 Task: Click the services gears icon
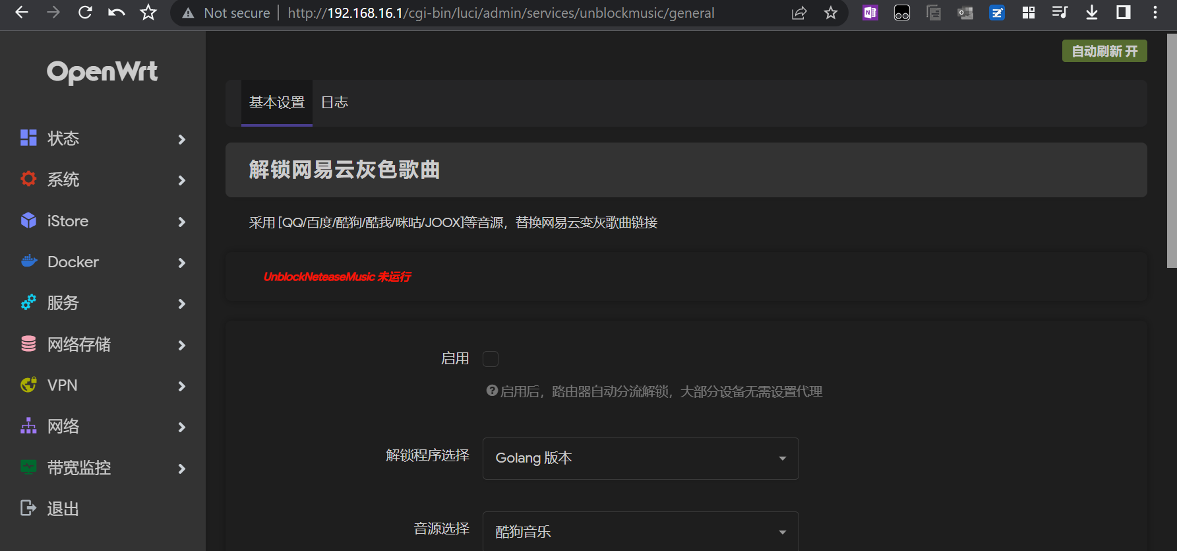click(x=28, y=302)
